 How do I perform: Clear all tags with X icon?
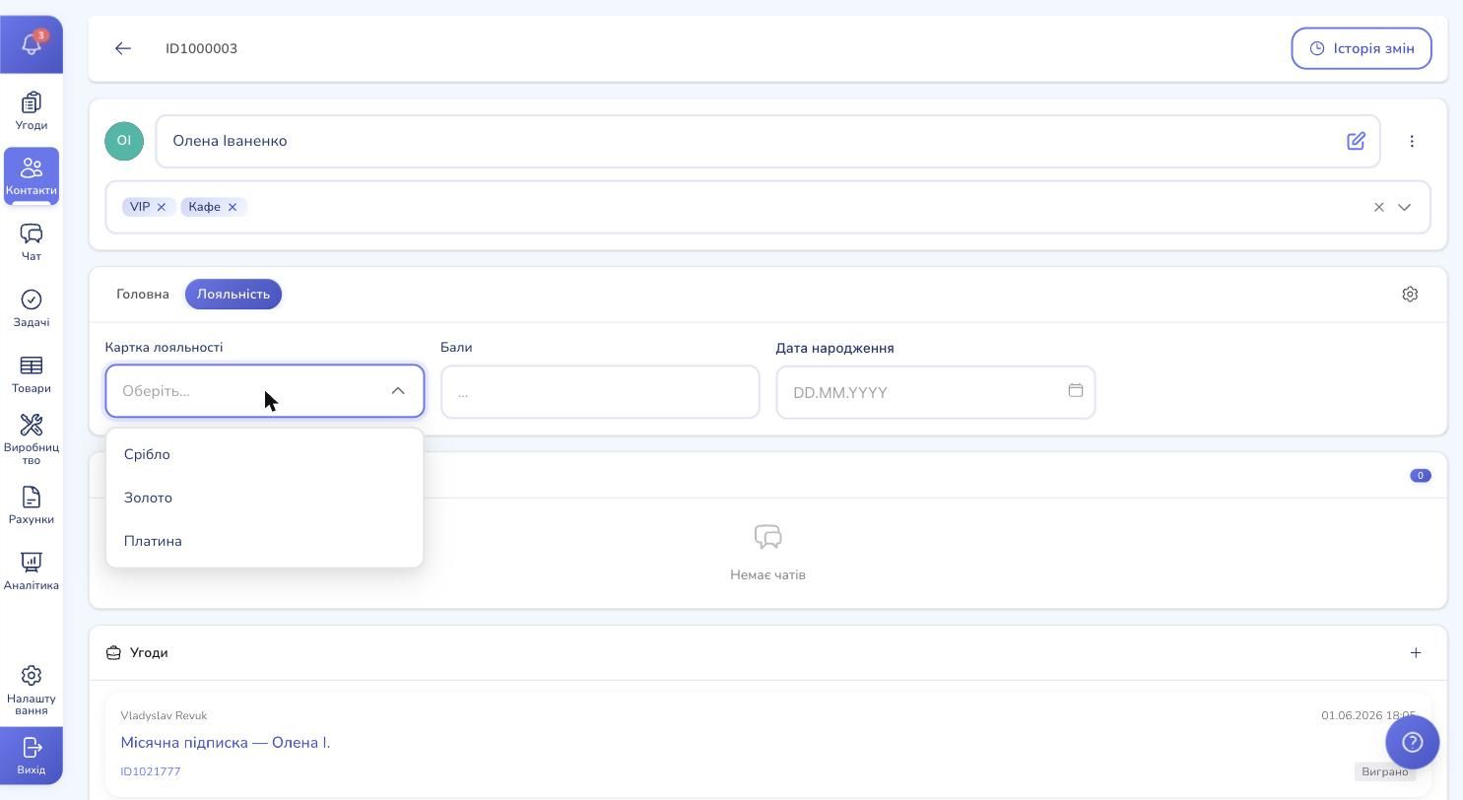point(1379,207)
